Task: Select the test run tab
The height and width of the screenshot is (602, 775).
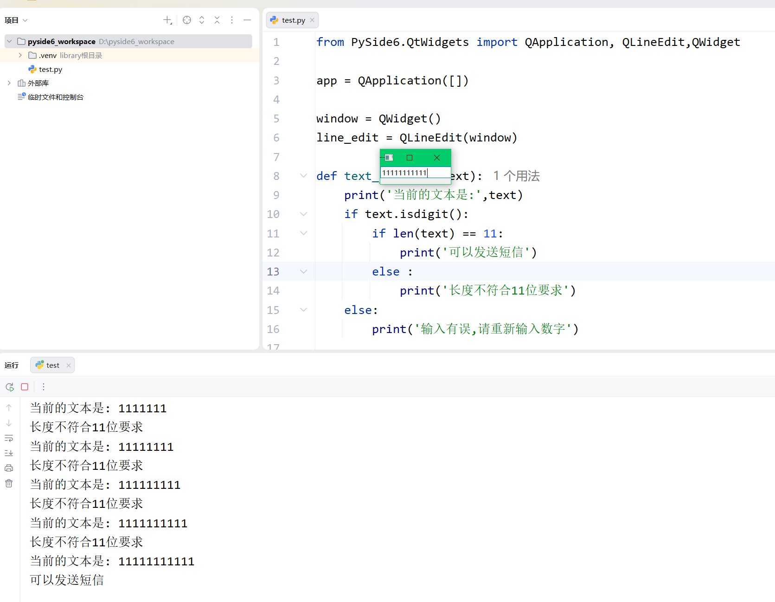Action: coord(52,365)
